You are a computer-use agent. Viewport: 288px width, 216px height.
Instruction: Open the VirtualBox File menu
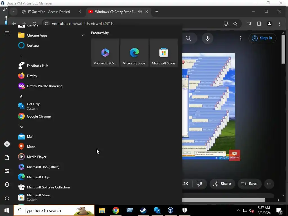5,9
